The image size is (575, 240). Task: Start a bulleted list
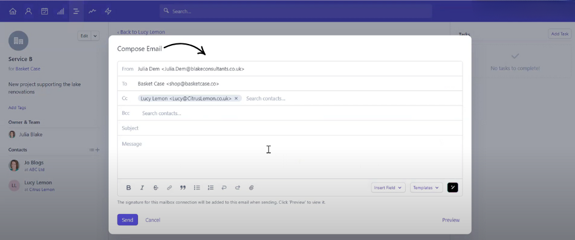pyautogui.click(x=197, y=188)
